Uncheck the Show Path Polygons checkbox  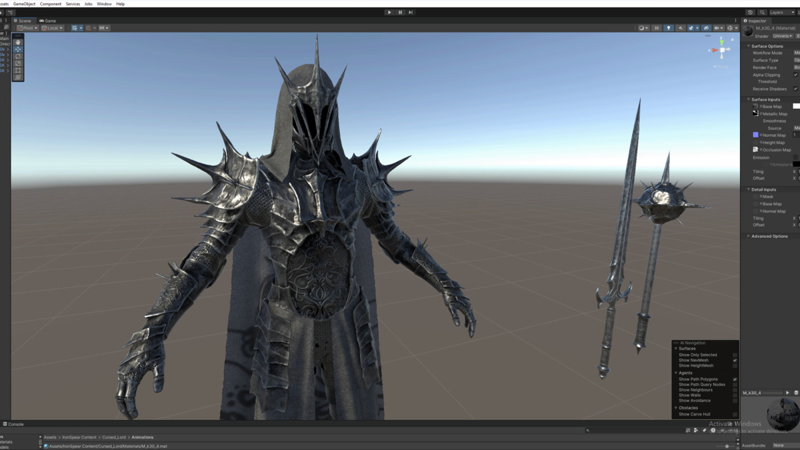(735, 379)
